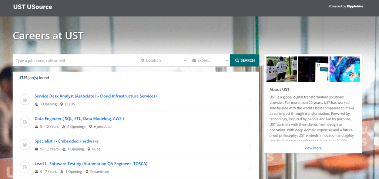Click the location pin icon next to Pune
The width and height of the screenshot is (379, 179).
pyautogui.click(x=89, y=149)
